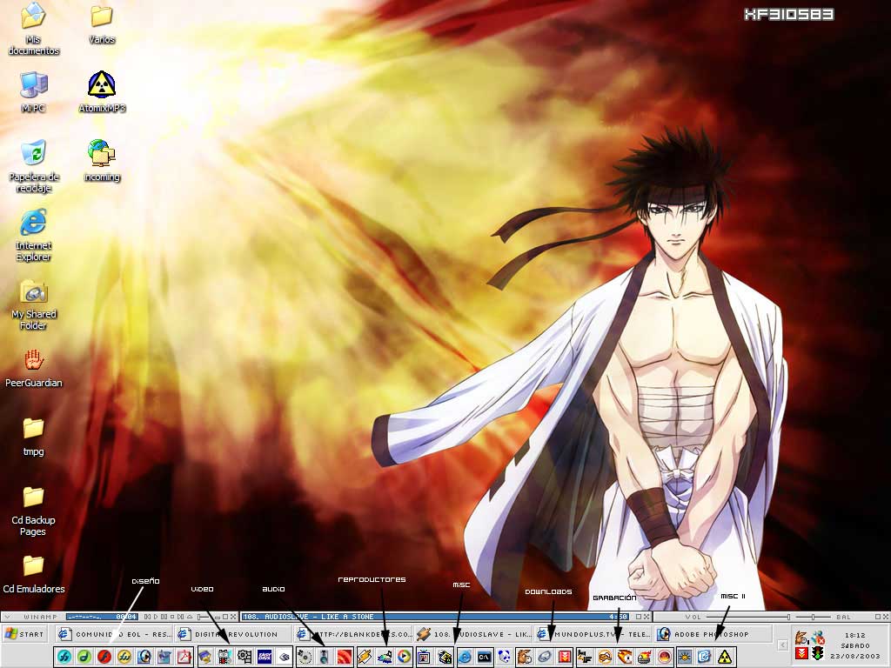Screen dimensions: 891x668
Task: Open My Shared Folder on desktop
Action: pos(34,304)
